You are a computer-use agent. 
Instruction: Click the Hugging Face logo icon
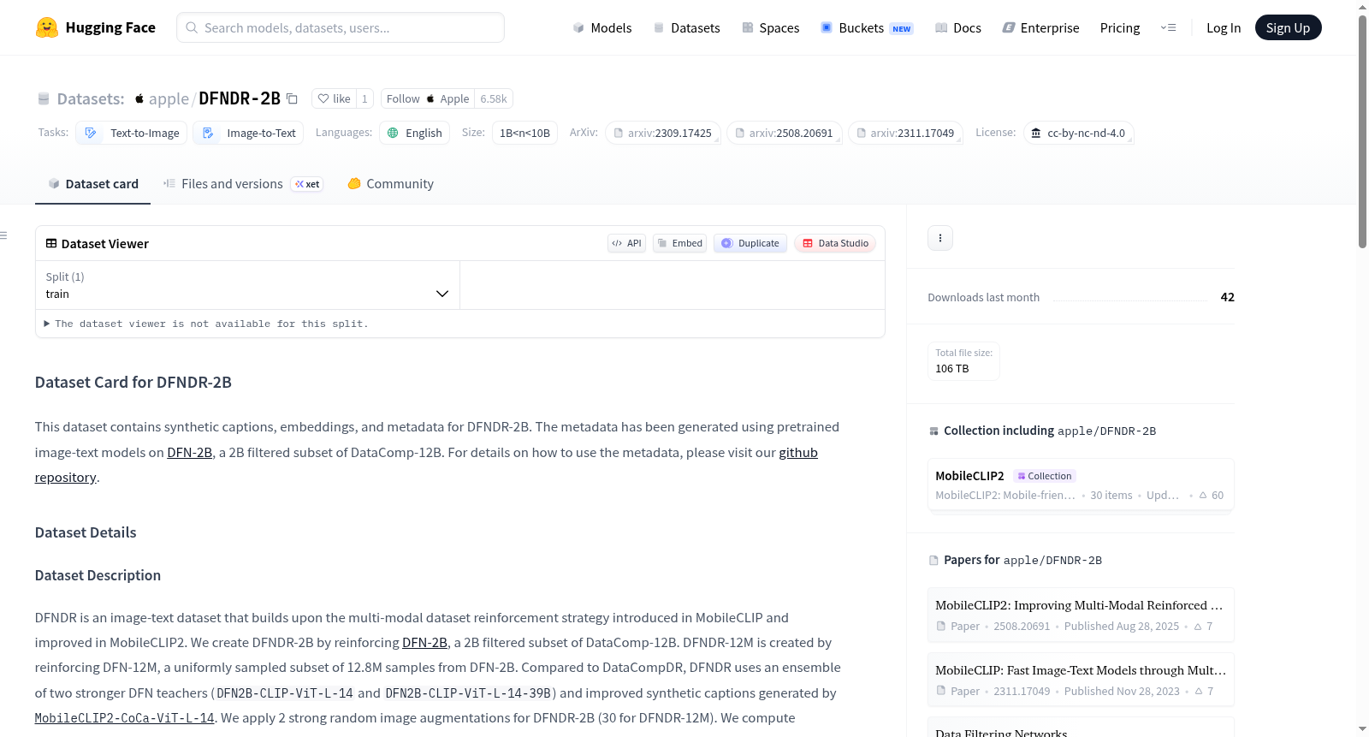[47, 27]
